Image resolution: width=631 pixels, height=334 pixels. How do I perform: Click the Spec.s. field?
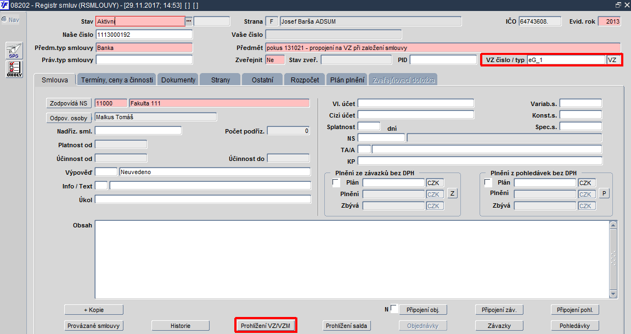point(581,126)
